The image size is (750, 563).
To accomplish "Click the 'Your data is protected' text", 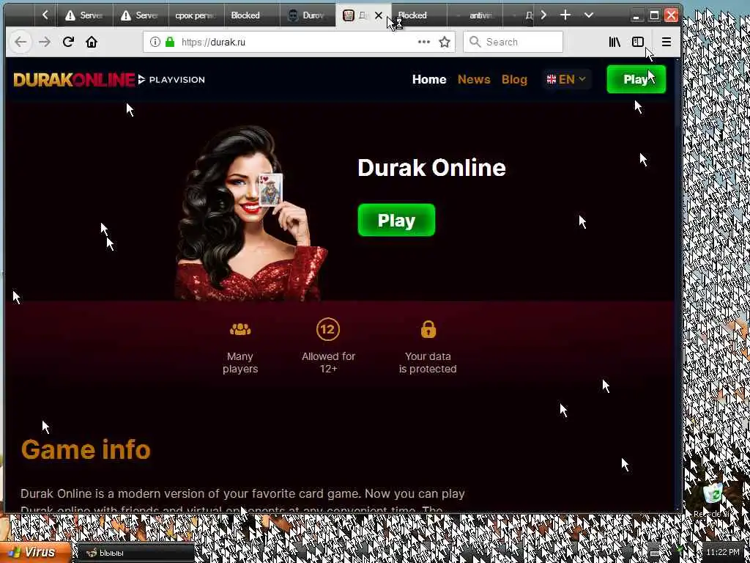I will (428, 362).
